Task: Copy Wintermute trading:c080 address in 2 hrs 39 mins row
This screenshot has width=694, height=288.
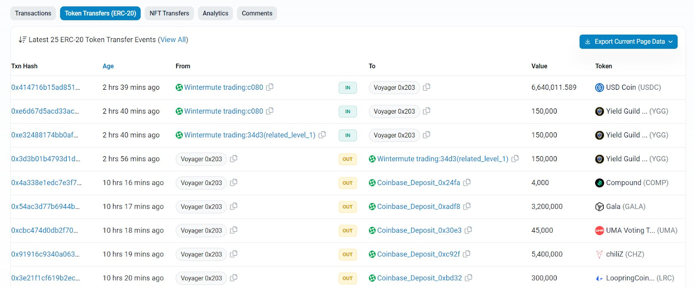Action: point(270,87)
